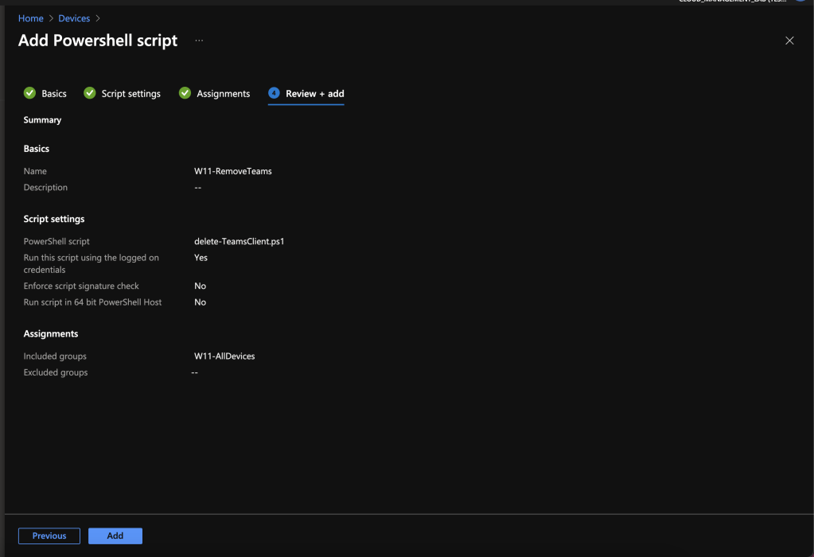814x557 pixels.
Task: Click the W11-RemoveTeams name value
Action: [232, 171]
